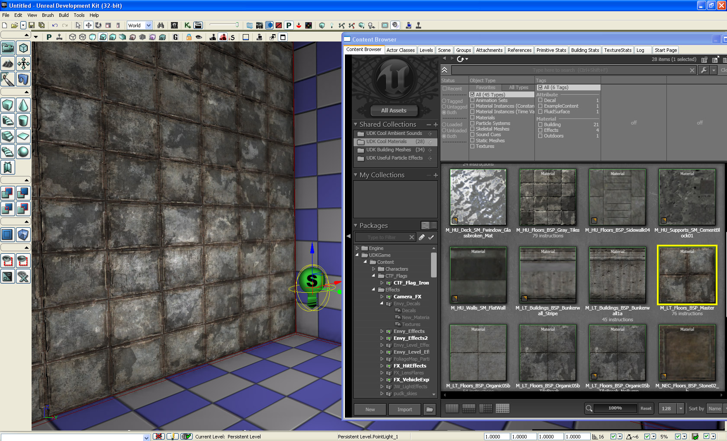Enable Static Meshes object type filter

pos(473,141)
